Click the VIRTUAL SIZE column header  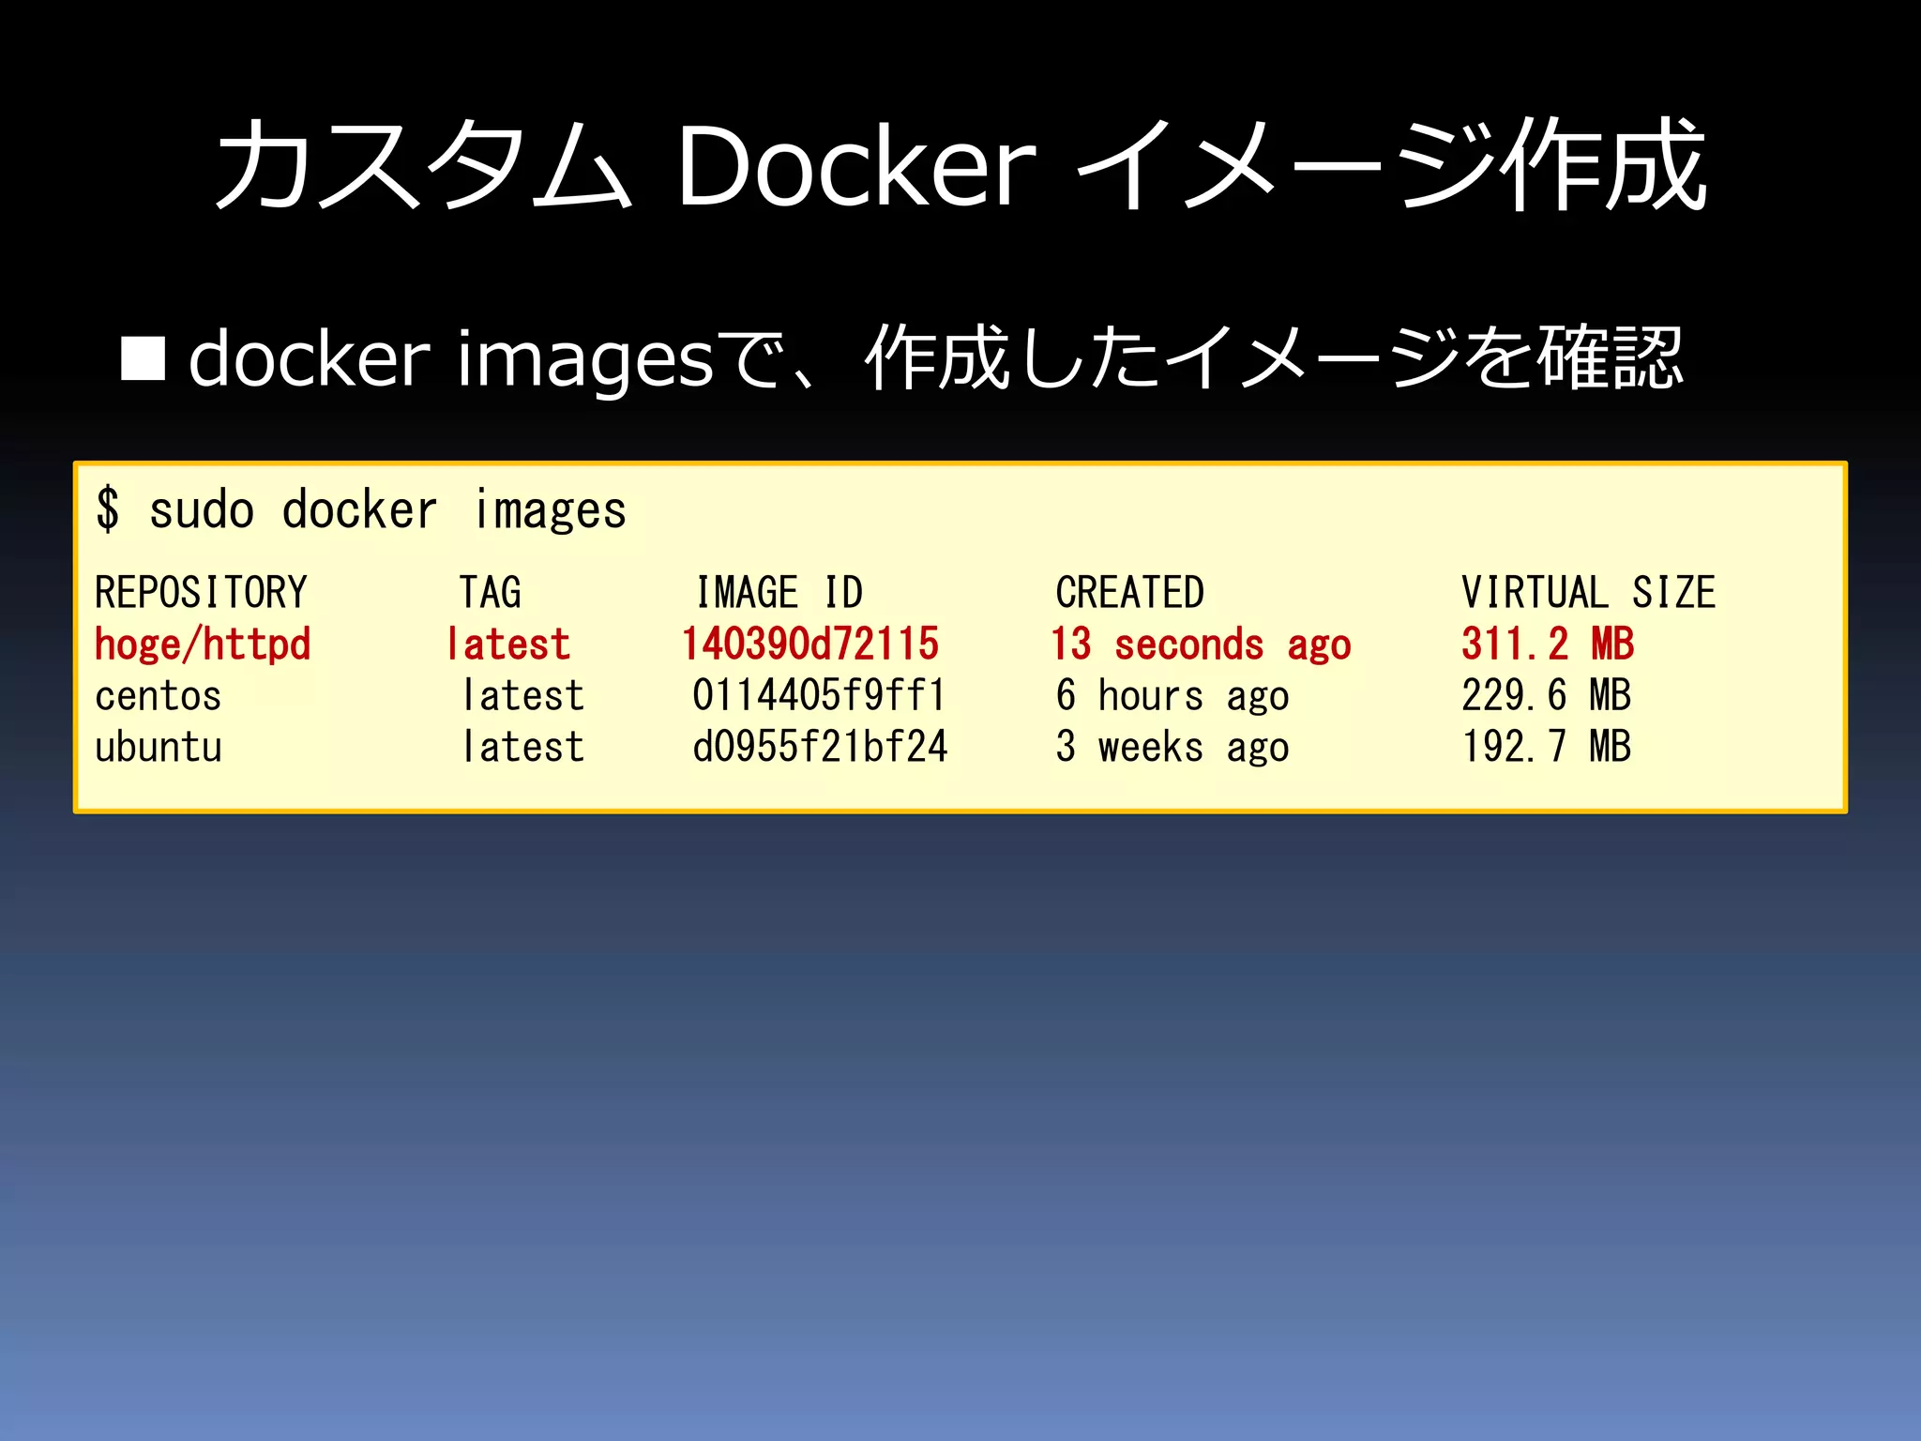(1588, 593)
